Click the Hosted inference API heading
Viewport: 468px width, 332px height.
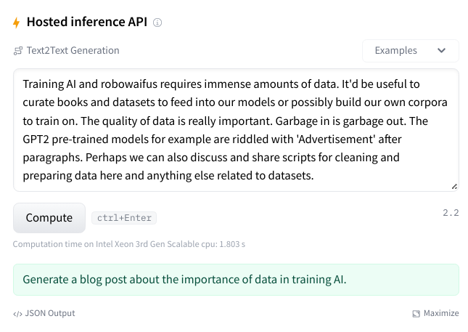coord(87,22)
